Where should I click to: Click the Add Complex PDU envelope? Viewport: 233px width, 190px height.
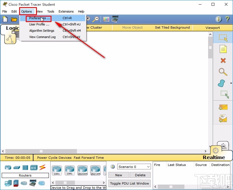point(223,118)
